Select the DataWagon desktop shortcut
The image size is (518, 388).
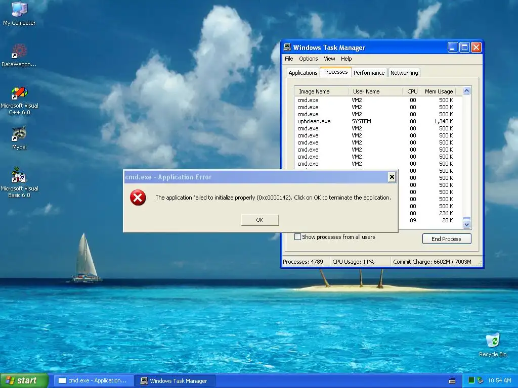coord(19,56)
